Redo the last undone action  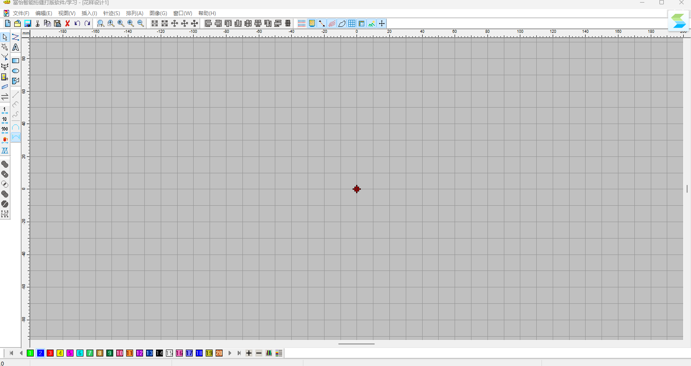87,23
